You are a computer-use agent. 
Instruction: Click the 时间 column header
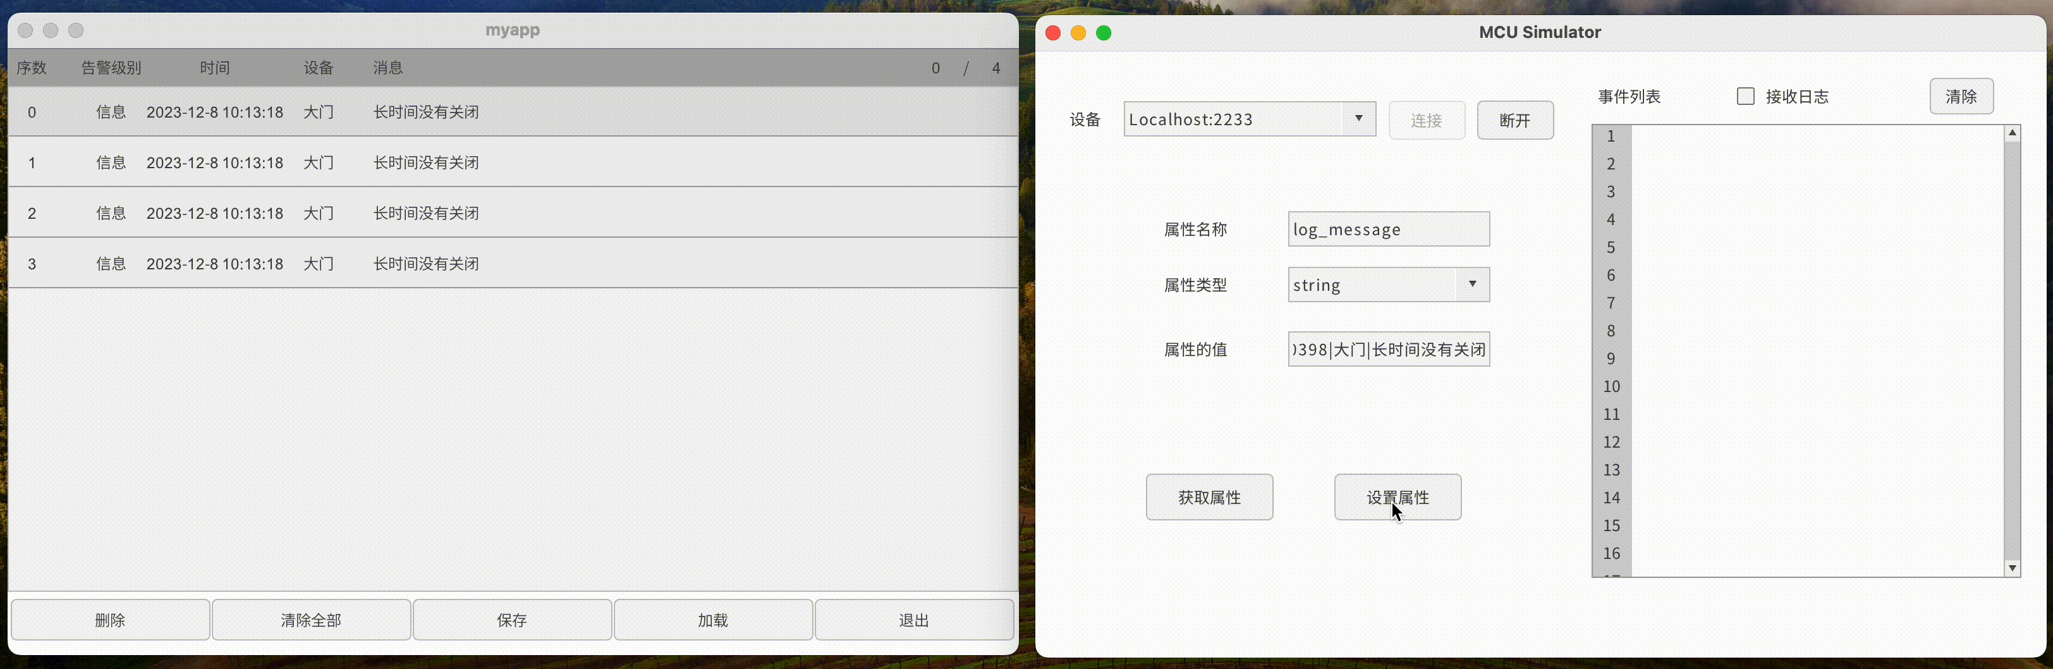pyautogui.click(x=214, y=68)
